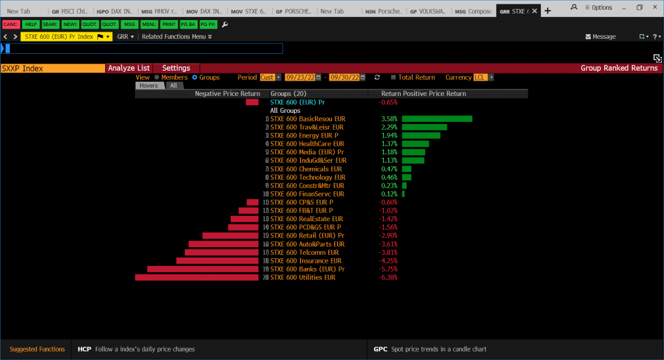
Task: Select STXE 600 Trav&Leisr EUR row
Action: click(307, 127)
